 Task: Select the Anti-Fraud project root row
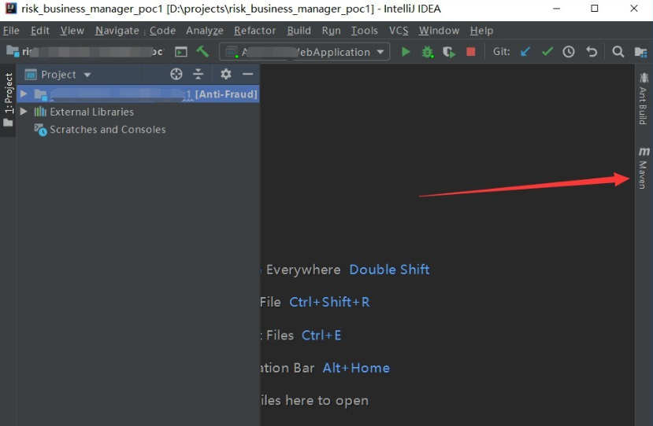[139, 94]
